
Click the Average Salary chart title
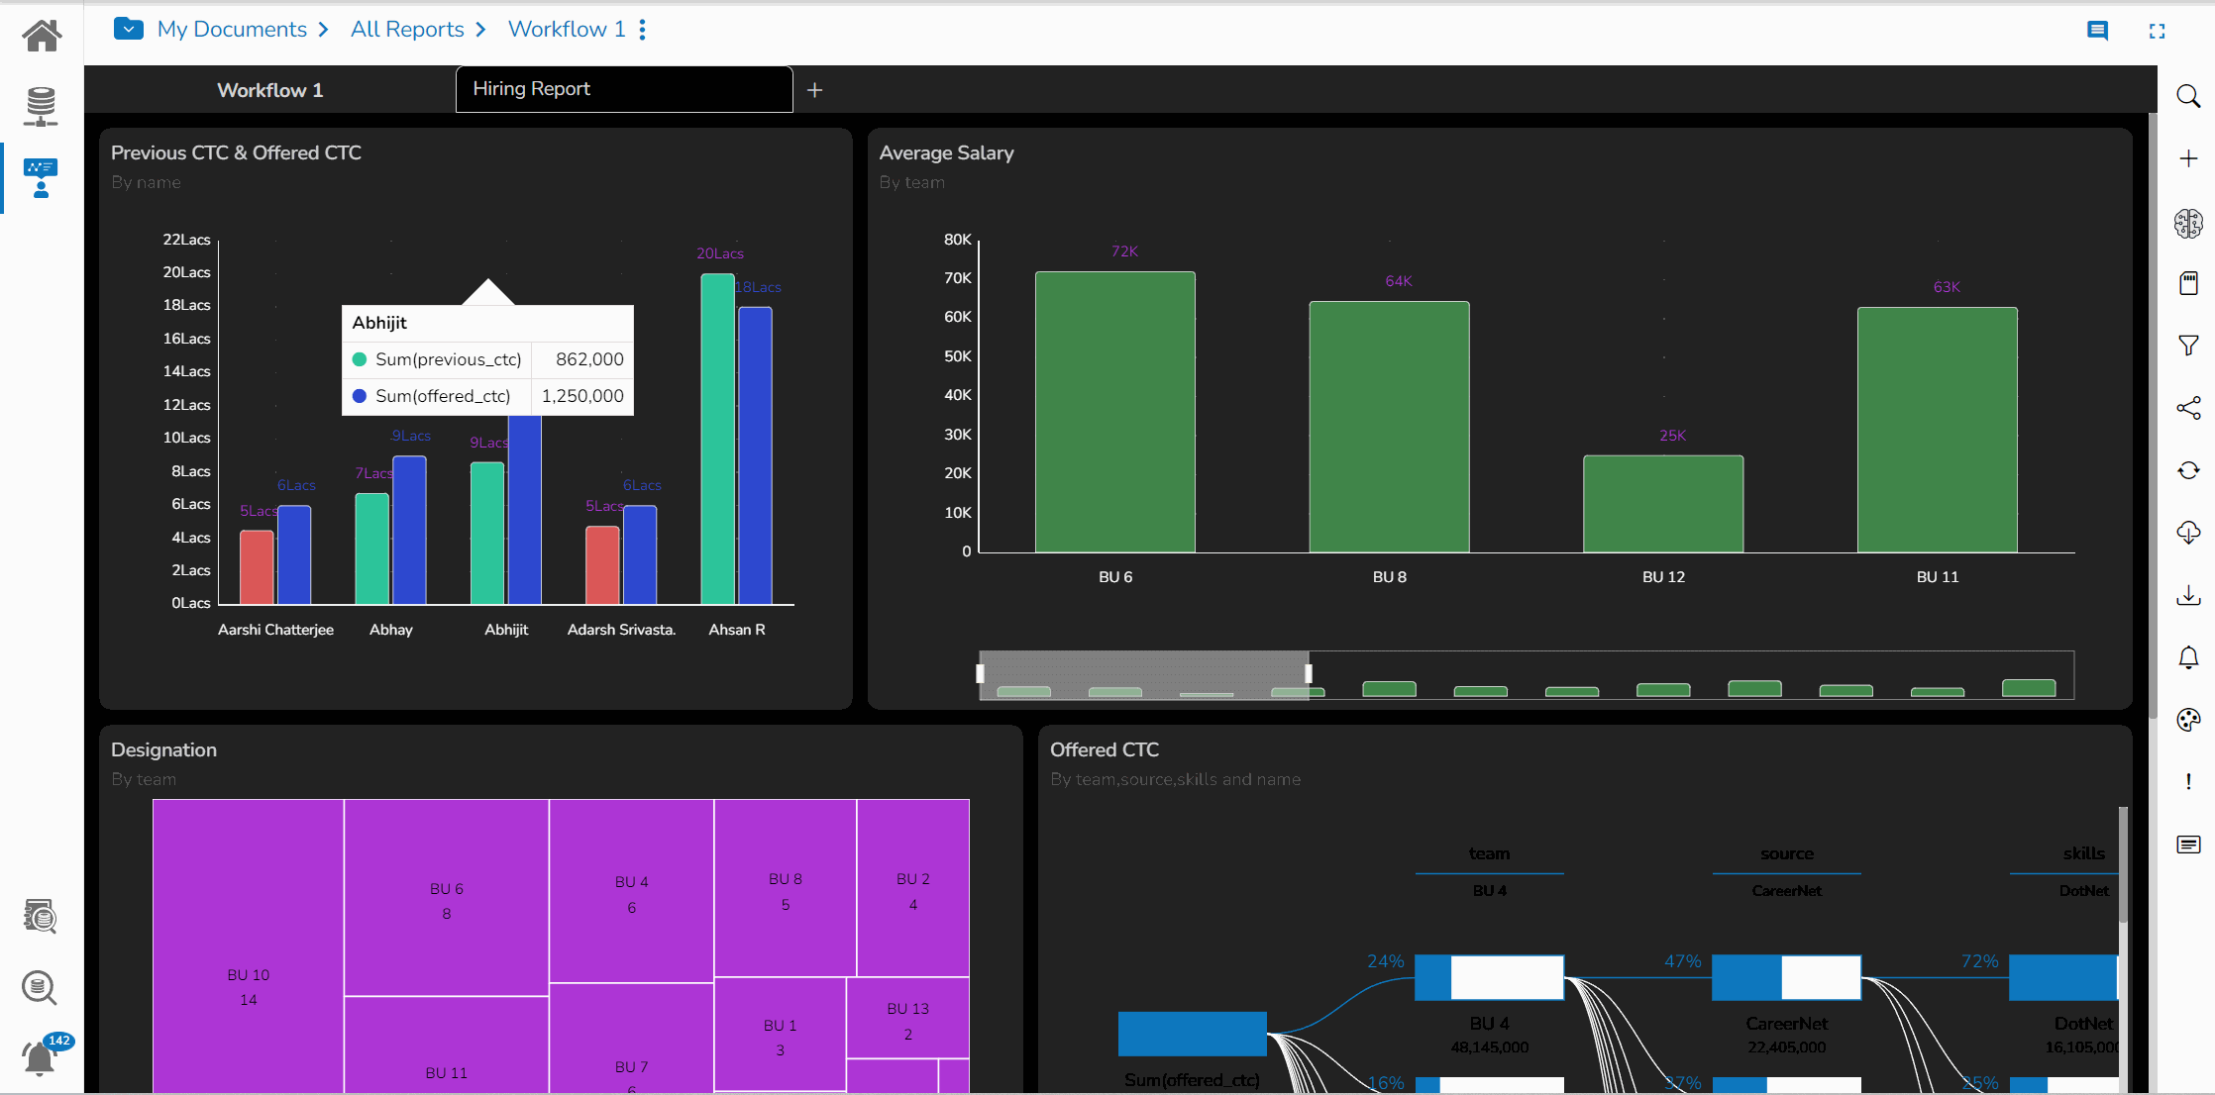[x=946, y=152]
